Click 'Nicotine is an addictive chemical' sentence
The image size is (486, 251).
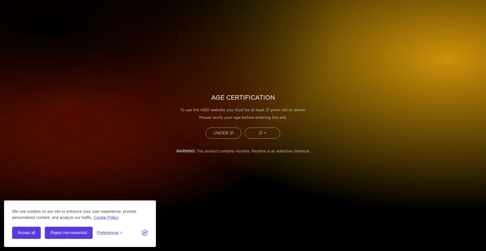click(x=280, y=151)
